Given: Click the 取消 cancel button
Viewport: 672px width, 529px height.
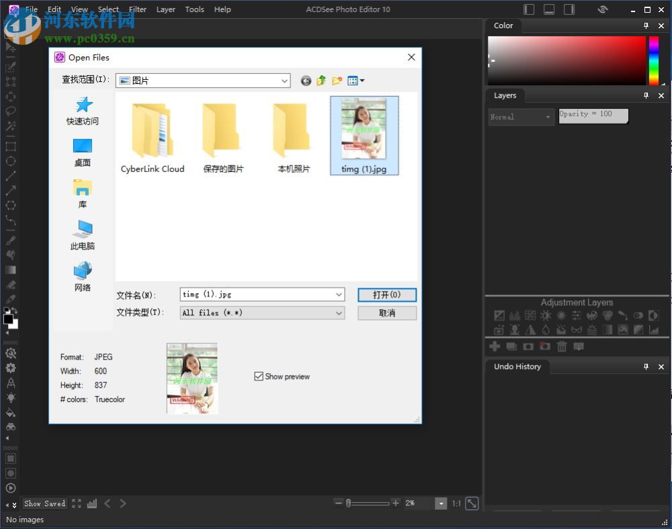Looking at the screenshot, I should tap(386, 313).
